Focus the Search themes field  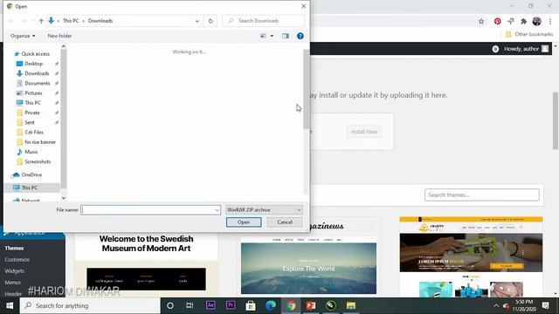(x=481, y=195)
